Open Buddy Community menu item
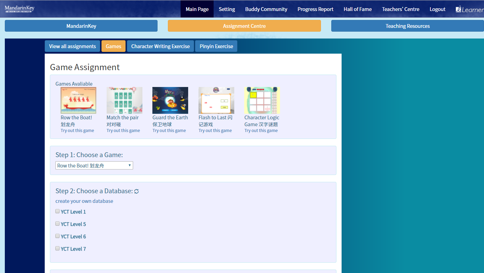This screenshot has width=484, height=273. pos(266,9)
